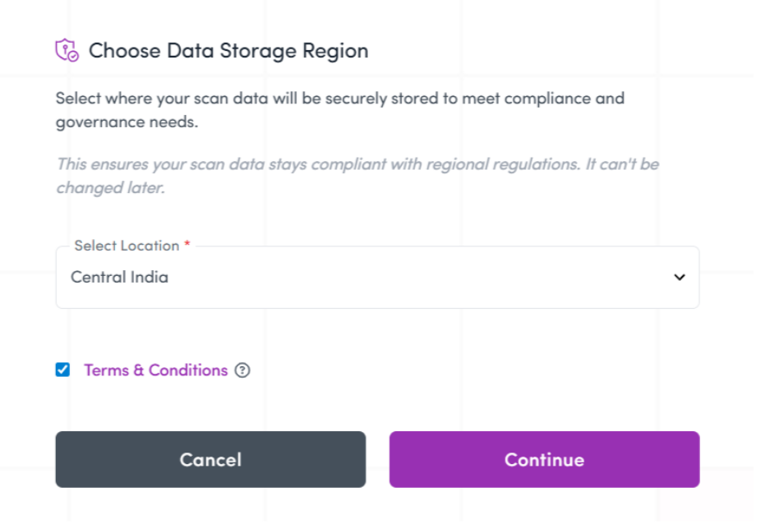The width and height of the screenshot is (761, 524).
Task: Click the shield icon beside the dialog title
Action: (x=67, y=51)
